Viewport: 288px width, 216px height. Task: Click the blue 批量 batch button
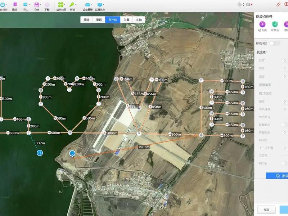click(x=277, y=176)
